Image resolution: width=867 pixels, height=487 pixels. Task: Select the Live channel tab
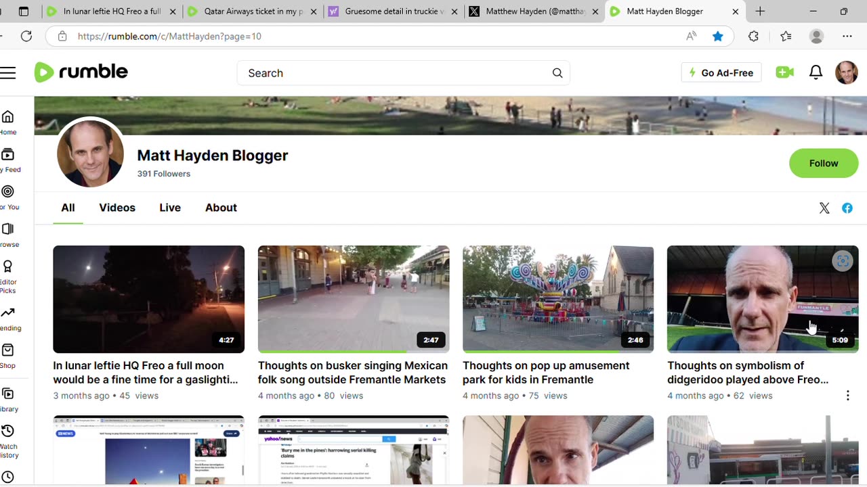[x=170, y=208]
